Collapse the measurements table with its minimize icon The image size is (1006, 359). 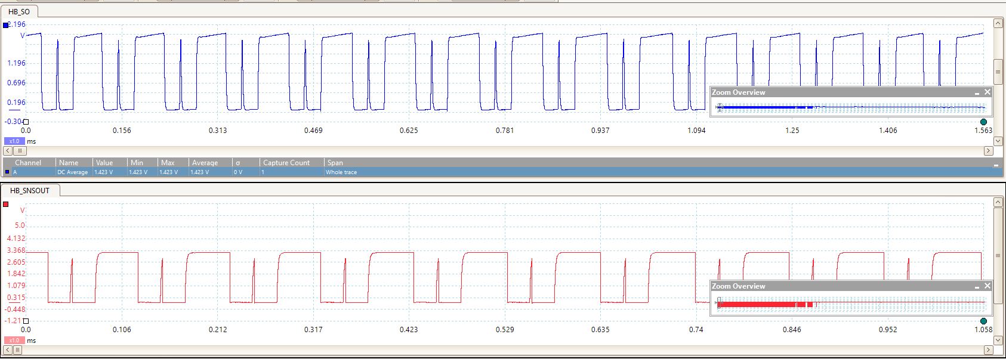point(995,165)
